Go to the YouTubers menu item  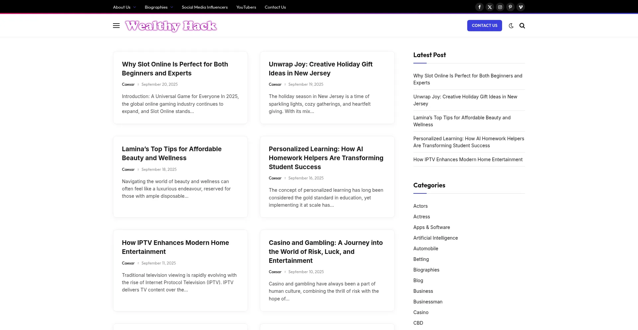(x=246, y=7)
